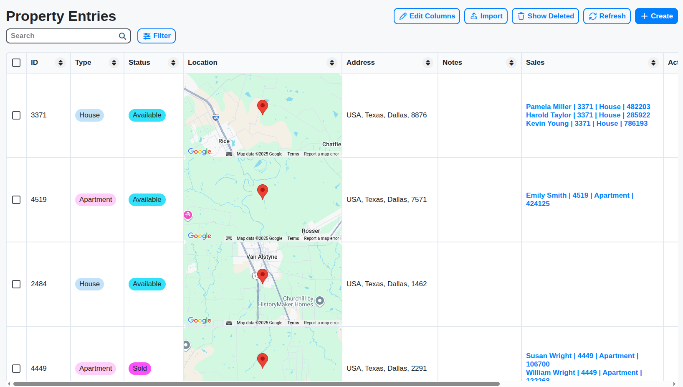
Task: Click the Address column header
Action: 361,62
